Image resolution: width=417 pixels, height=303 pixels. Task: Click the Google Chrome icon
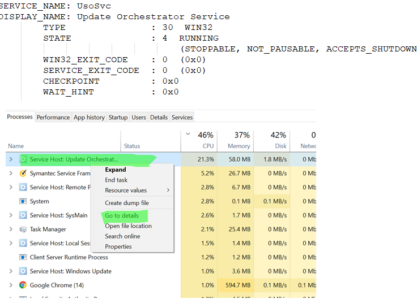point(23,285)
